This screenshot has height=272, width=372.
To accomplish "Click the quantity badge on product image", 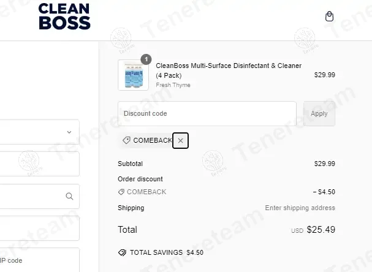I will tap(146, 59).
